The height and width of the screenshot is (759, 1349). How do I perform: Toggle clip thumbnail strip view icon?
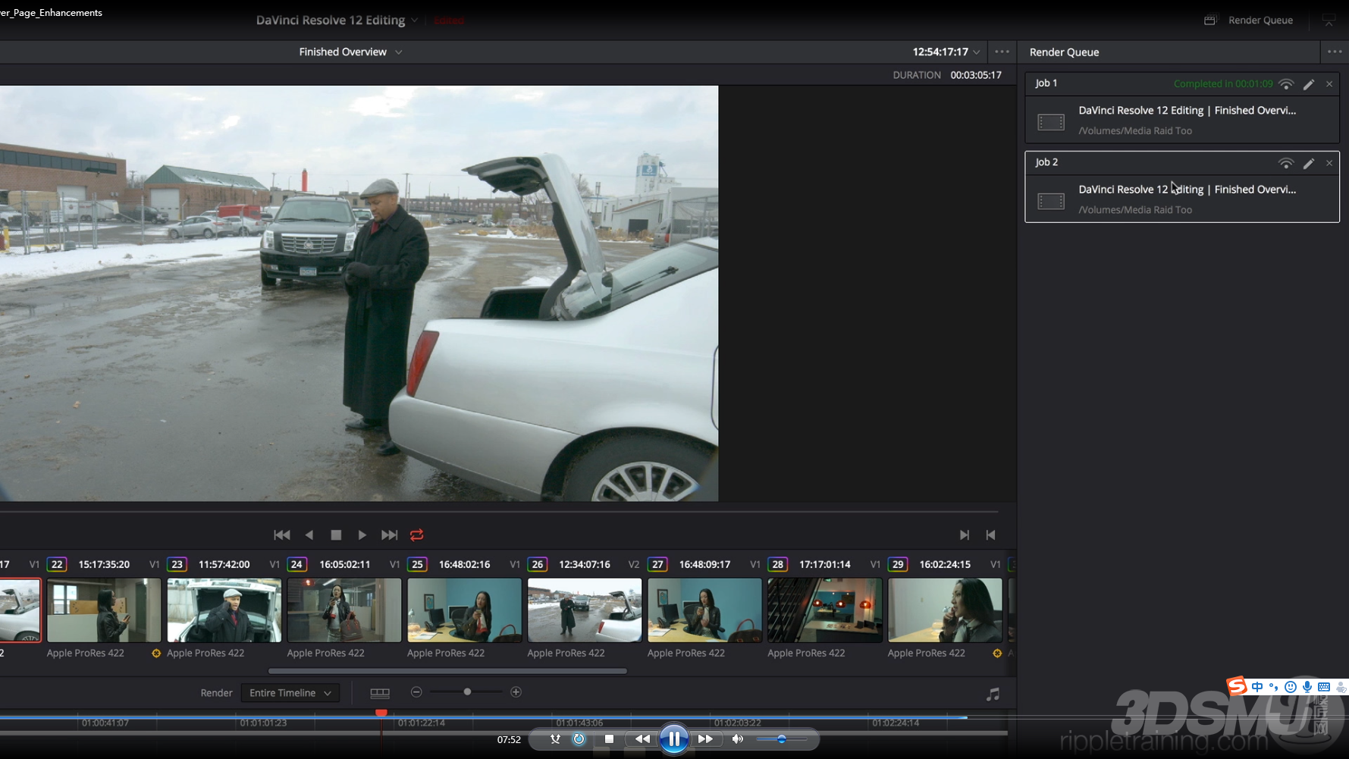(x=380, y=693)
